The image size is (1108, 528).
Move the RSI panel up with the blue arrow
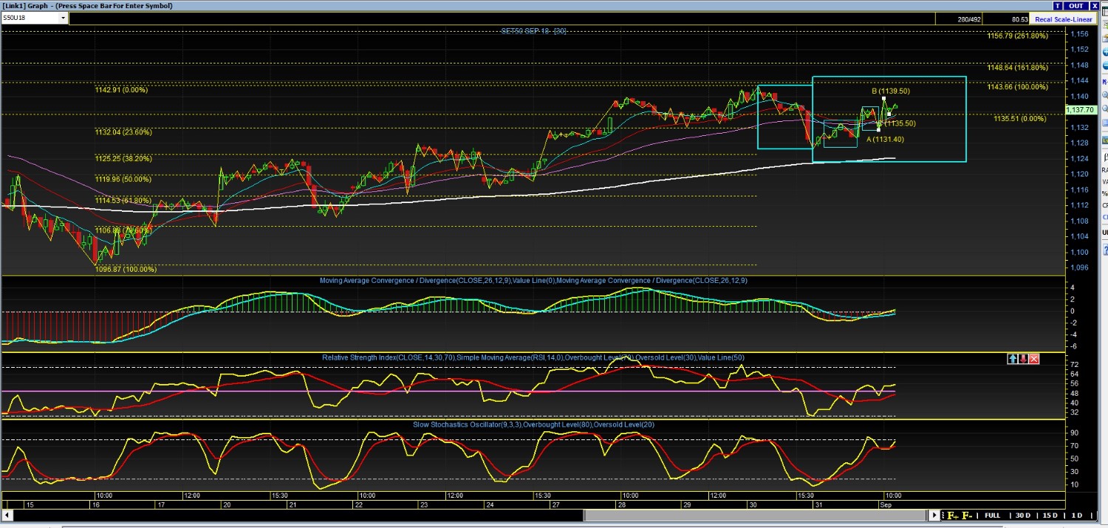[x=1013, y=359]
